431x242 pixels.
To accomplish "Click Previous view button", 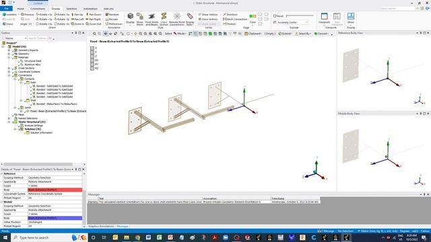I will click(x=28, y=14).
